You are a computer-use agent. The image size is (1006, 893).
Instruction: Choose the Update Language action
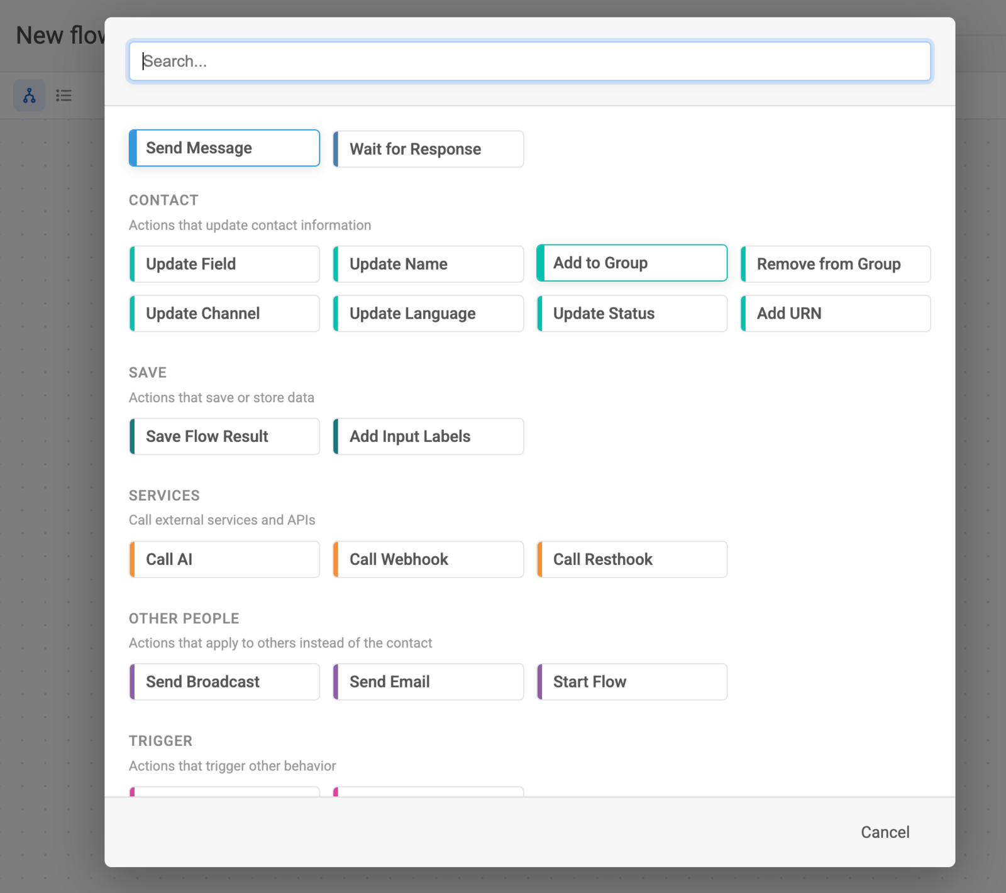click(428, 314)
